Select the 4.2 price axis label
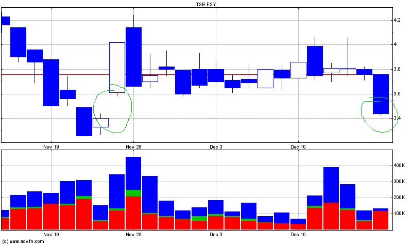This screenshot has width=412, height=245. point(397,20)
